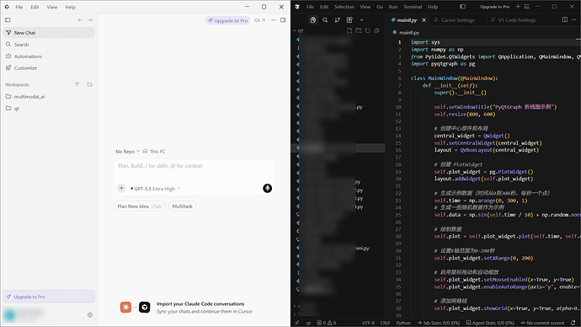This screenshot has height=327, width=581.
Task: Open the multimodal_ai workspace
Action: 49,97
